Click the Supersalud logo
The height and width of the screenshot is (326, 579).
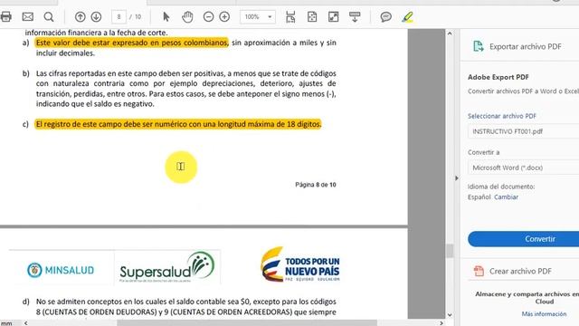coord(166,267)
